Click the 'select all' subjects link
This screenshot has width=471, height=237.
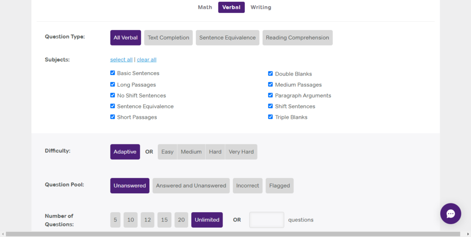121,60
